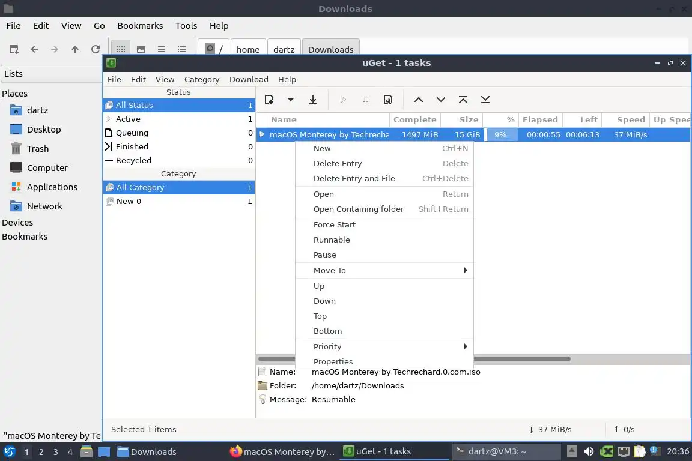
Task: Click the Complete column header
Action: coord(415,119)
